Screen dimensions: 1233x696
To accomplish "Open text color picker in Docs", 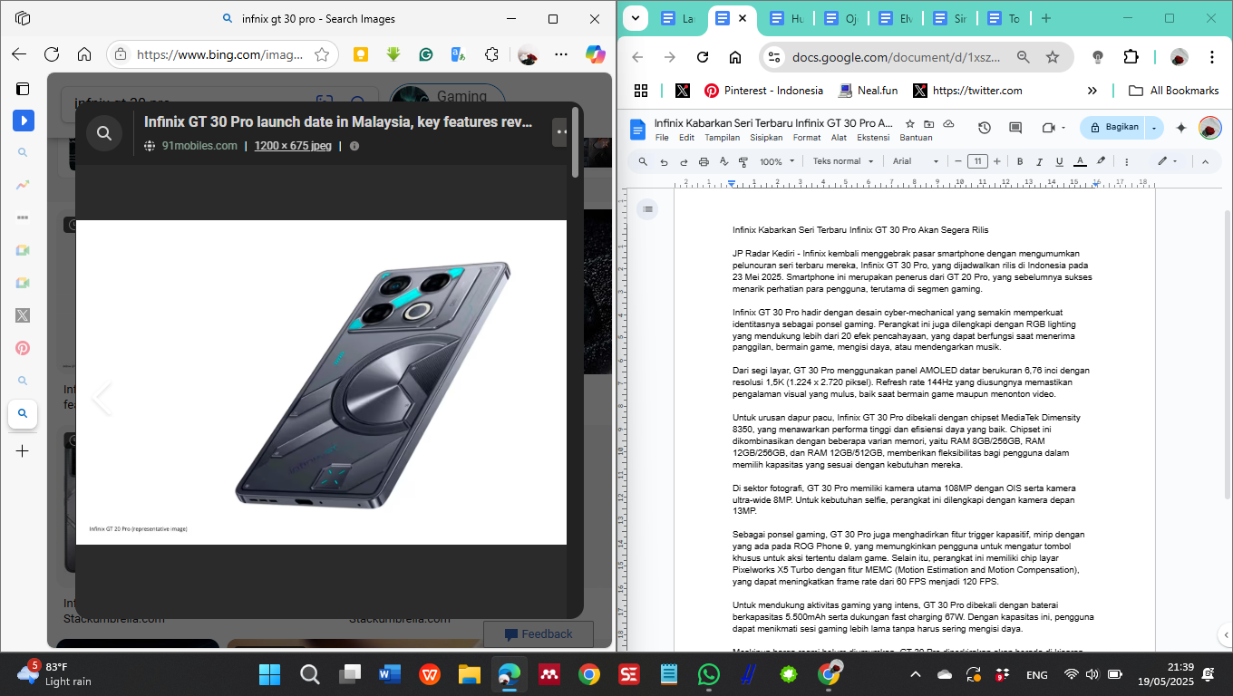I will 1080,161.
